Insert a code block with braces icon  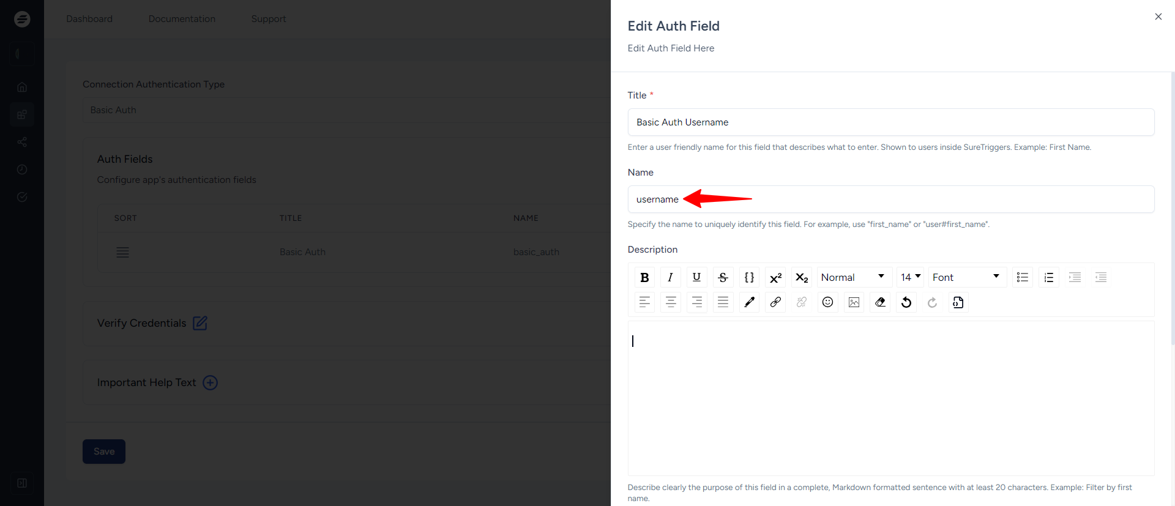pos(749,277)
